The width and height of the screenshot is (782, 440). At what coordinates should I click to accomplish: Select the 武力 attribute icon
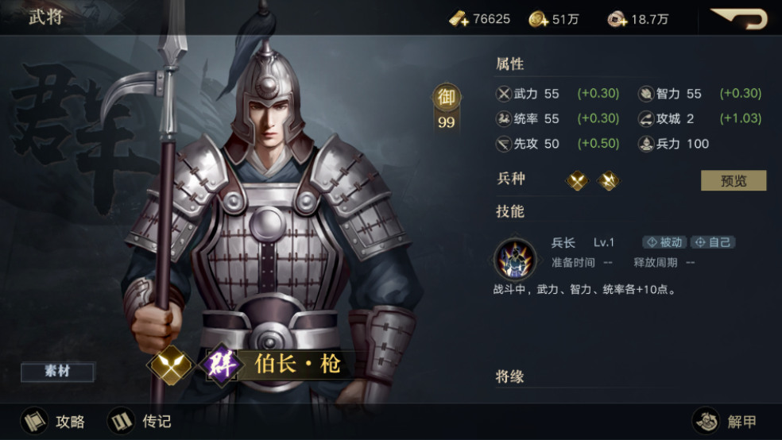(504, 94)
